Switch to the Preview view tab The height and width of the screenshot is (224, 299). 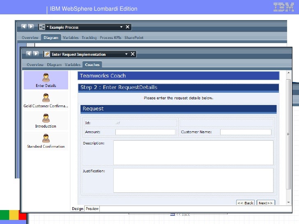92,208
